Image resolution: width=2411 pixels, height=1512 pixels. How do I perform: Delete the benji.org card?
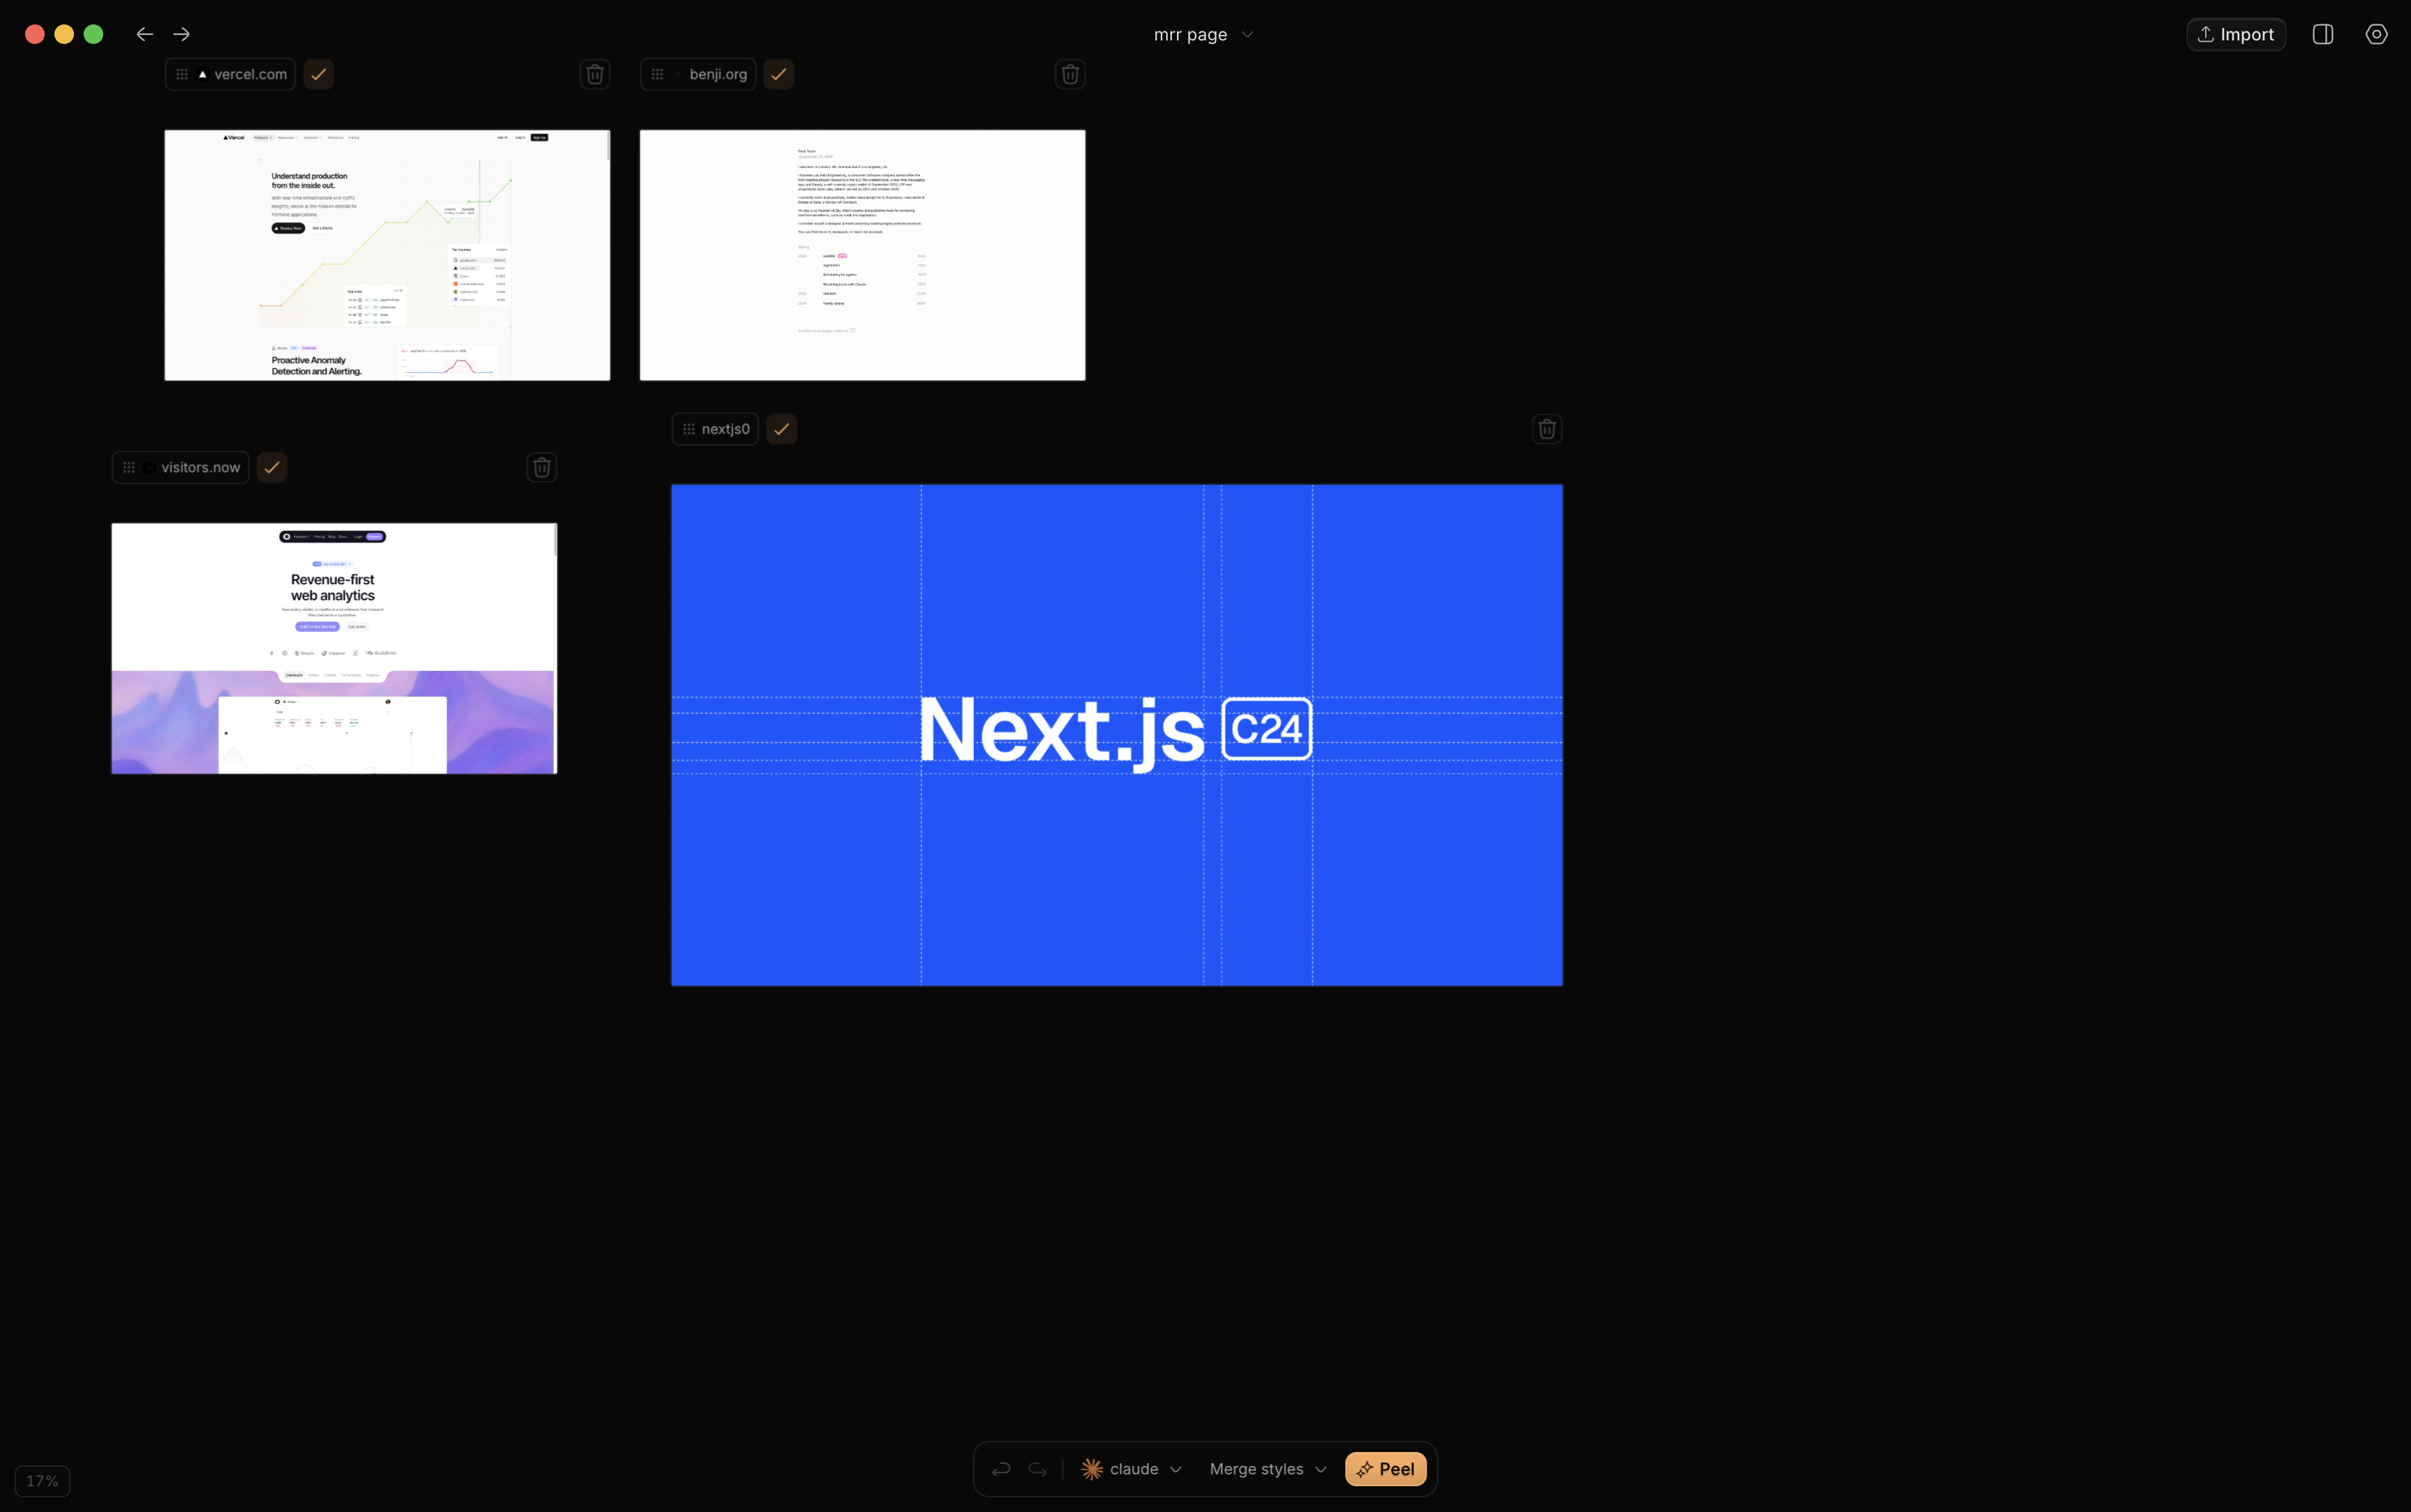pyautogui.click(x=1070, y=74)
